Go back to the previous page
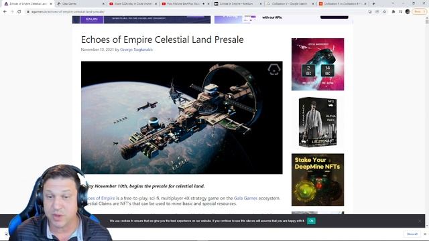 pyautogui.click(x=5, y=12)
